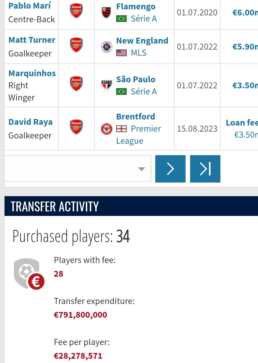
Task: Open David Raya player profile link
Action: (31, 122)
